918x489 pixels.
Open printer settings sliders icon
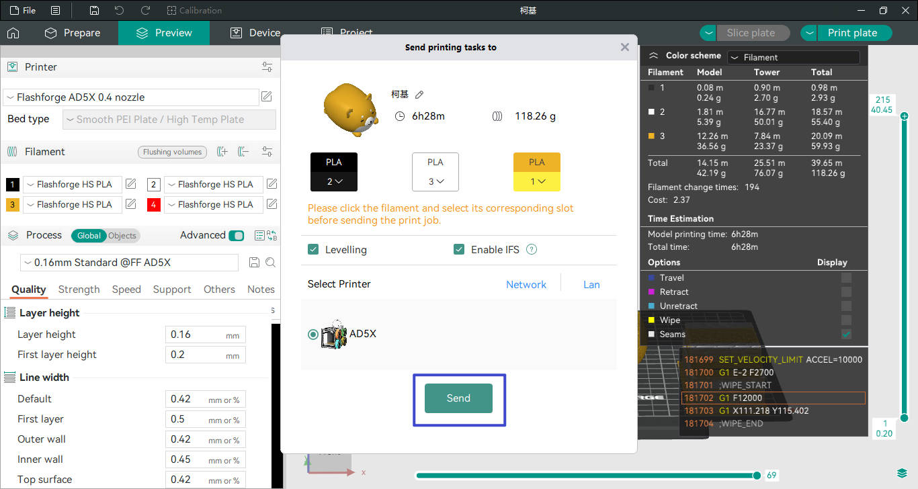(x=267, y=67)
